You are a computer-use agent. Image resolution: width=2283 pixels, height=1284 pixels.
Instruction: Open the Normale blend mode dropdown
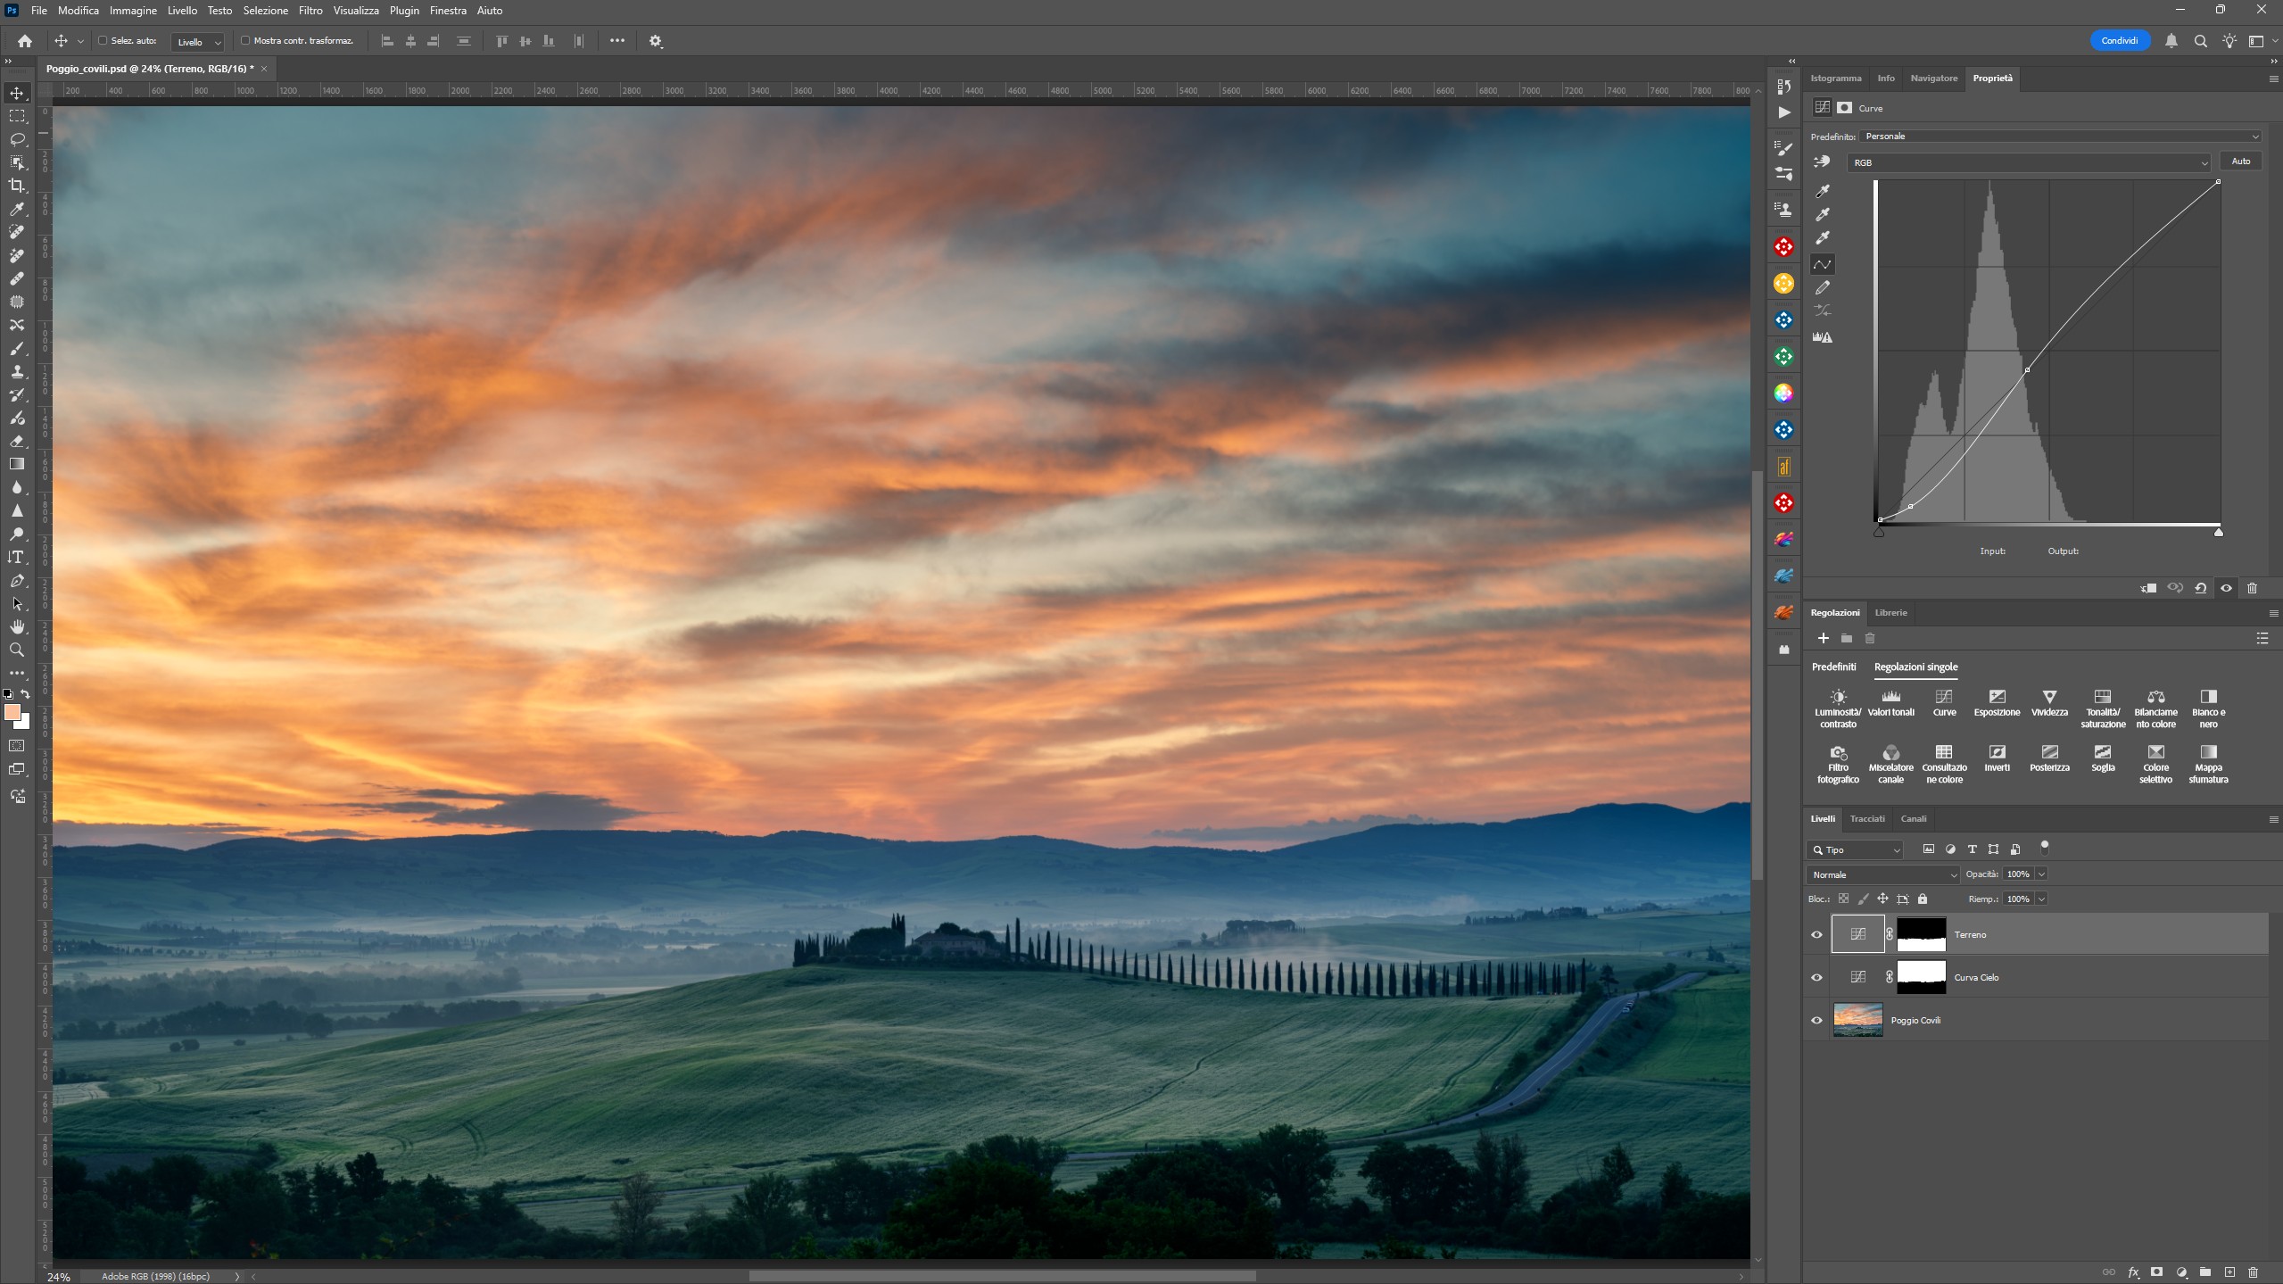tap(1883, 874)
